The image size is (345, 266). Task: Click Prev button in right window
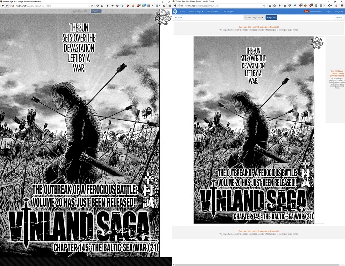[x=178, y=17]
